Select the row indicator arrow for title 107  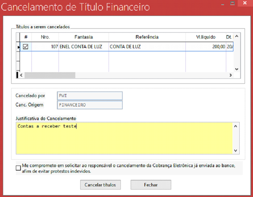[x=18, y=47]
